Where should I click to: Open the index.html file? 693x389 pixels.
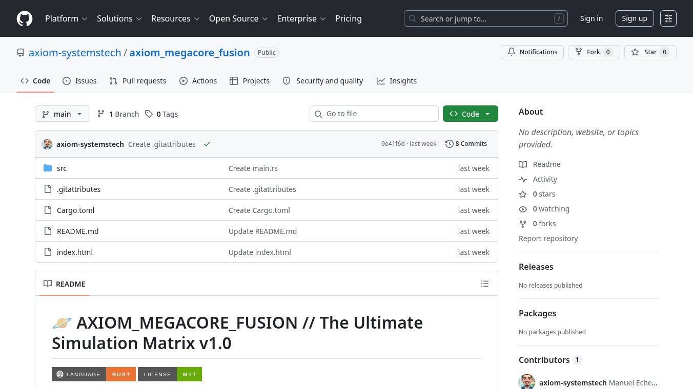tap(75, 252)
